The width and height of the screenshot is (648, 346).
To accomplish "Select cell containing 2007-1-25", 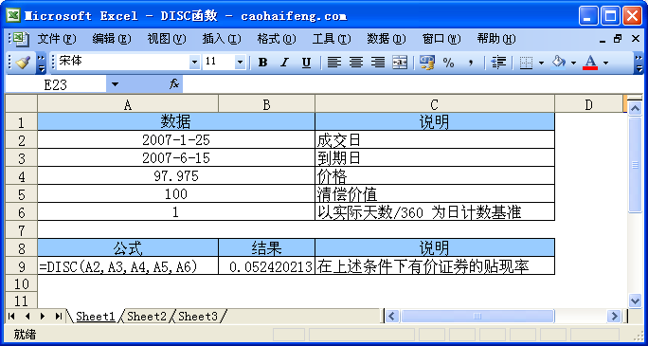I will point(176,139).
